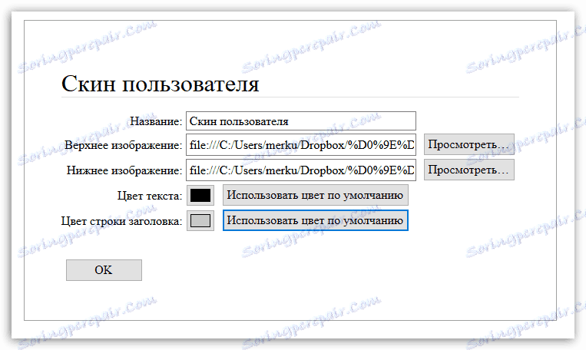This screenshot has height=350, width=586.
Task: Click the Название: label
Action: tap(156, 121)
